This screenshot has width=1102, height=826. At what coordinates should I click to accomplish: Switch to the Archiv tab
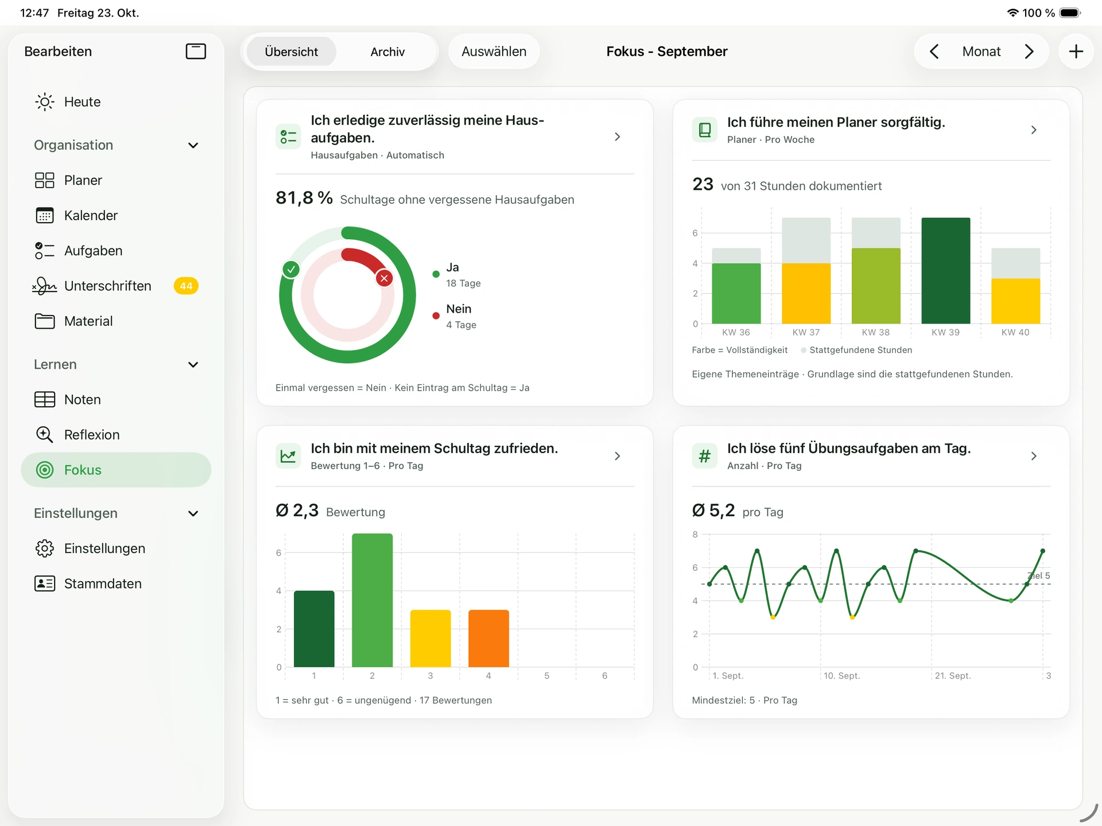tap(387, 52)
